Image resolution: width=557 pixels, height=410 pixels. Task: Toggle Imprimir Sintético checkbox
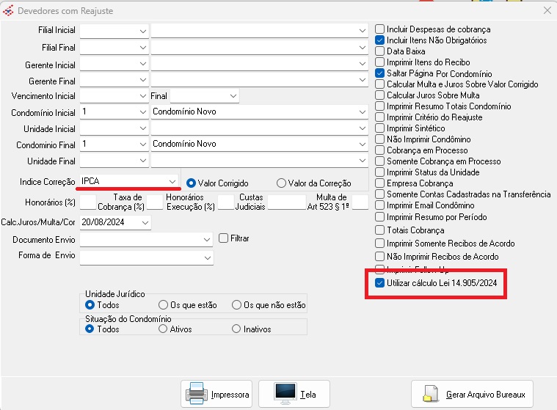379,128
